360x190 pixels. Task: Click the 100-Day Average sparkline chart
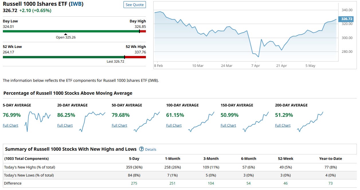[201, 122]
